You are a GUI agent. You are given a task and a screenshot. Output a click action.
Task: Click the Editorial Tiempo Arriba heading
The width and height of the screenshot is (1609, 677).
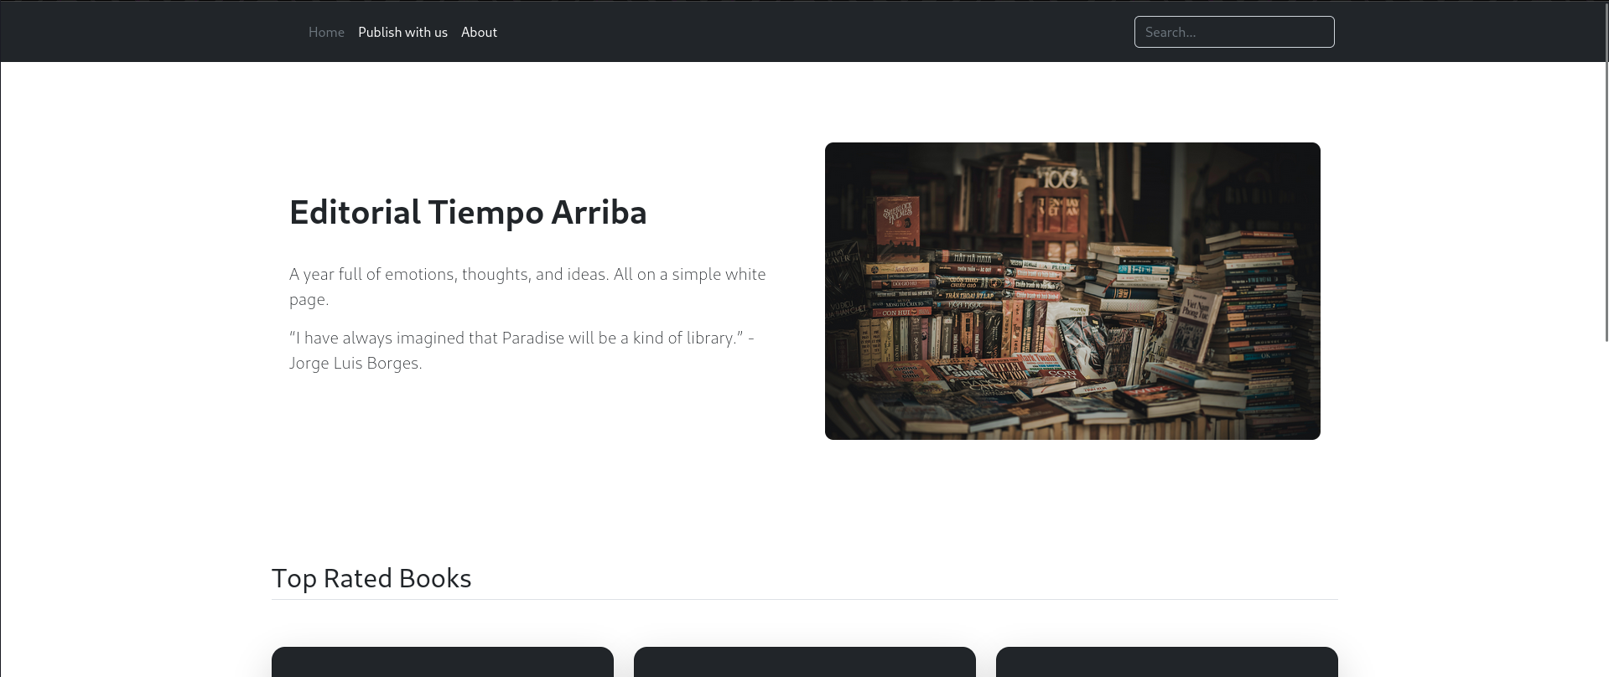[x=468, y=213]
